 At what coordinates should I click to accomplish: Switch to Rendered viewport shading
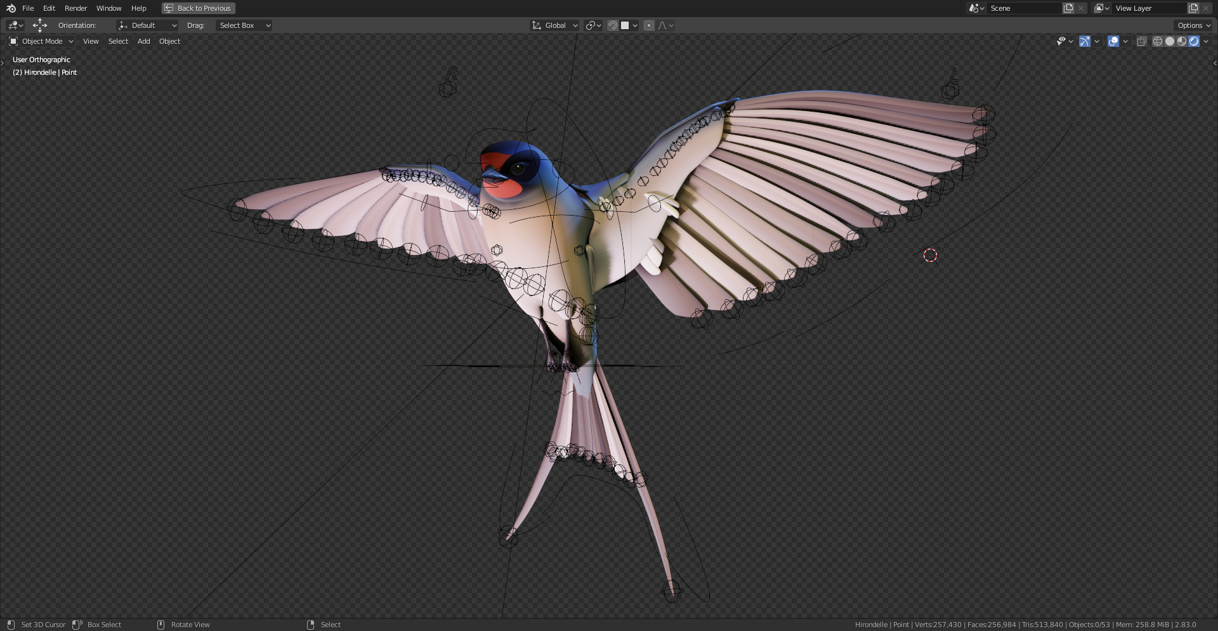tap(1194, 41)
